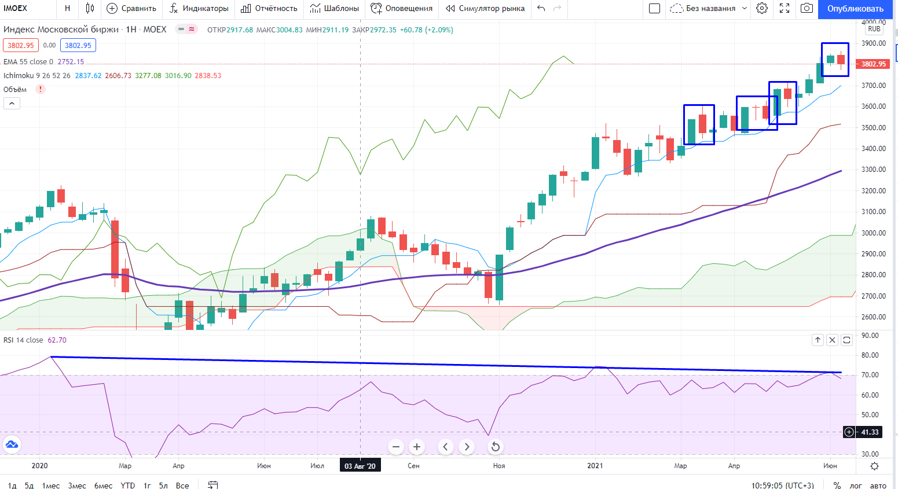Start the Симулятор рынка replay mode
Image resolution: width=898 pixels, height=489 pixels.
[x=485, y=8]
